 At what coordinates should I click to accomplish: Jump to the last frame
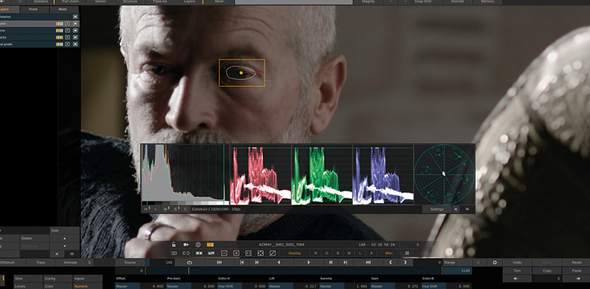tap(368, 262)
